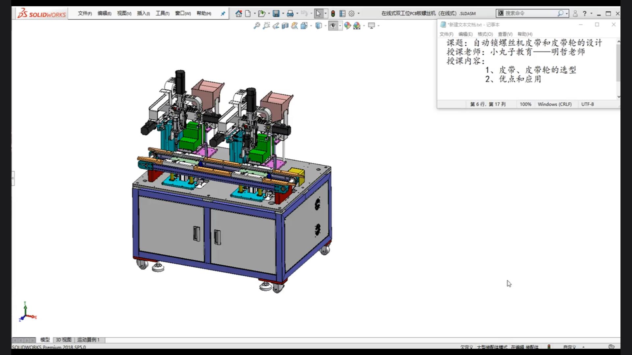Open the SolidWorks 编辑(E) menu

pyautogui.click(x=104, y=13)
